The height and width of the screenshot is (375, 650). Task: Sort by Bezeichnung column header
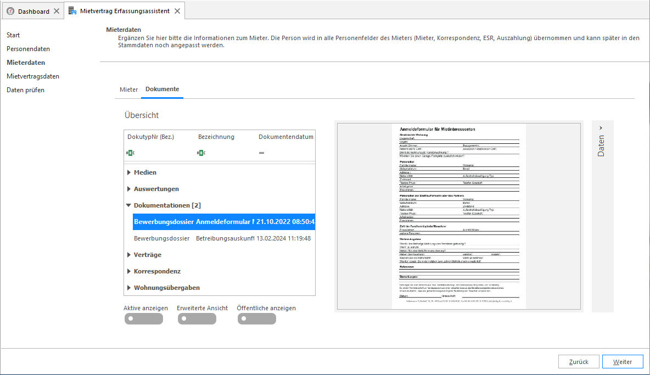click(216, 137)
